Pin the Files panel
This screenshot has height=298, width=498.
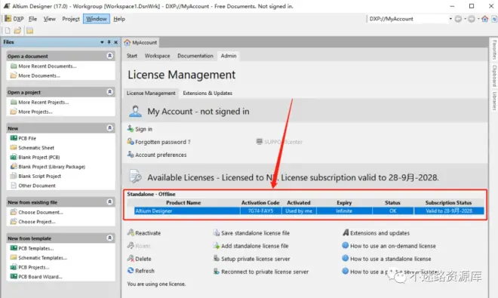(x=109, y=42)
